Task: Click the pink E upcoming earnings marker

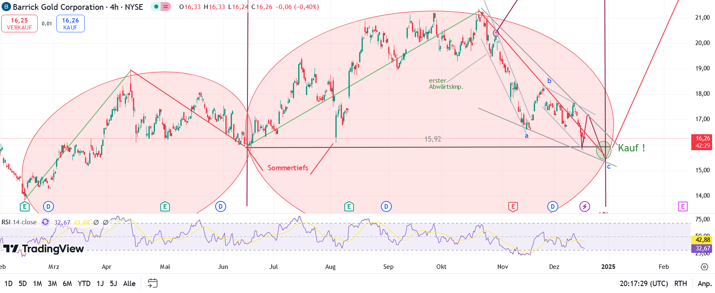Action: tap(682, 207)
